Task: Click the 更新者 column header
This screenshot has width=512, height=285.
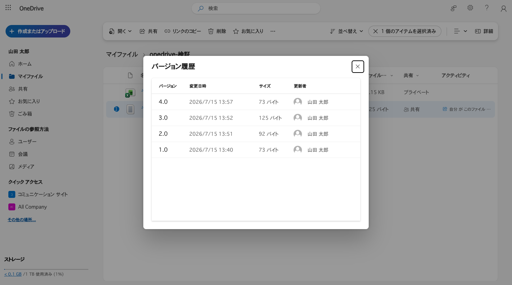Action: point(300,86)
